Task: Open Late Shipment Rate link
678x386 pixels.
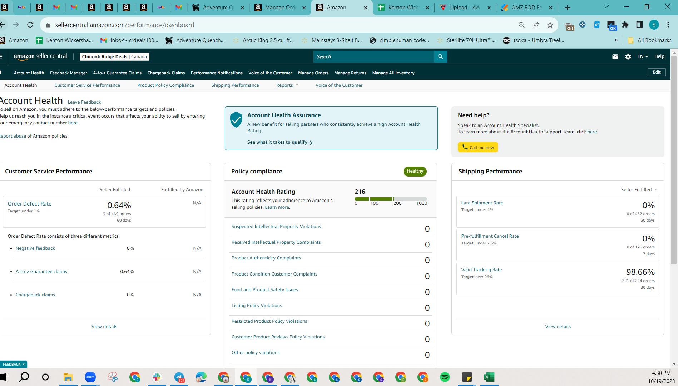Action: click(482, 203)
